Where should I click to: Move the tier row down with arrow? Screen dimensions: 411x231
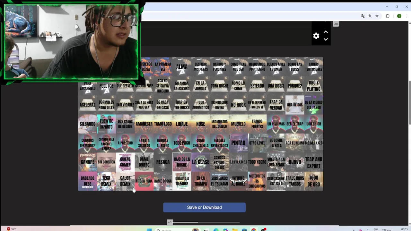326,39
